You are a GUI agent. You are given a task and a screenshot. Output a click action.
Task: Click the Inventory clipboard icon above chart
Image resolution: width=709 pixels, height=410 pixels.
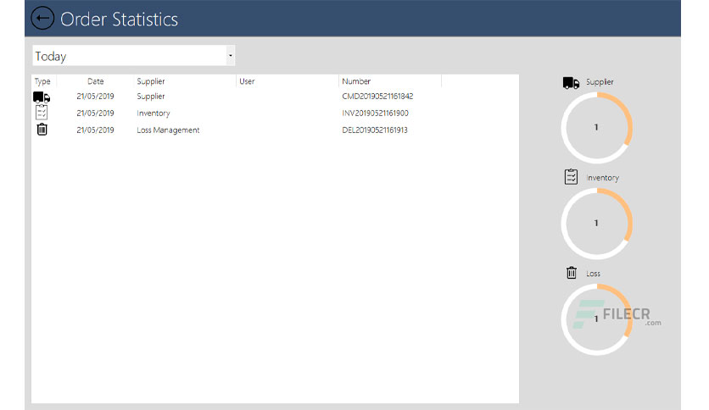tap(571, 177)
